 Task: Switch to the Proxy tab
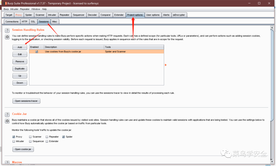tap(18, 15)
